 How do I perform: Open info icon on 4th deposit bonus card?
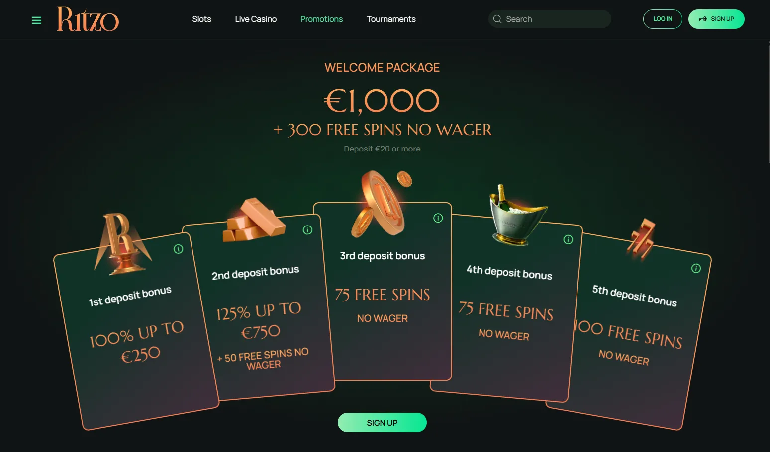pos(568,240)
